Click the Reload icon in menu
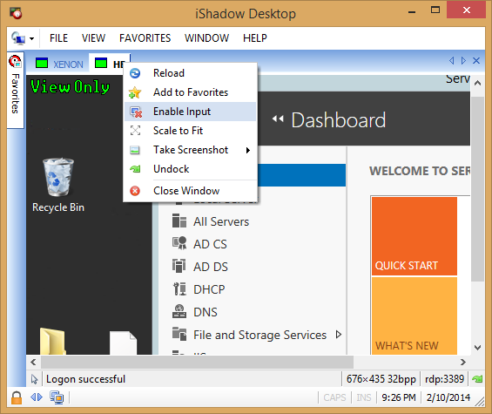Screen dimensions: 492x414 click(x=135, y=73)
